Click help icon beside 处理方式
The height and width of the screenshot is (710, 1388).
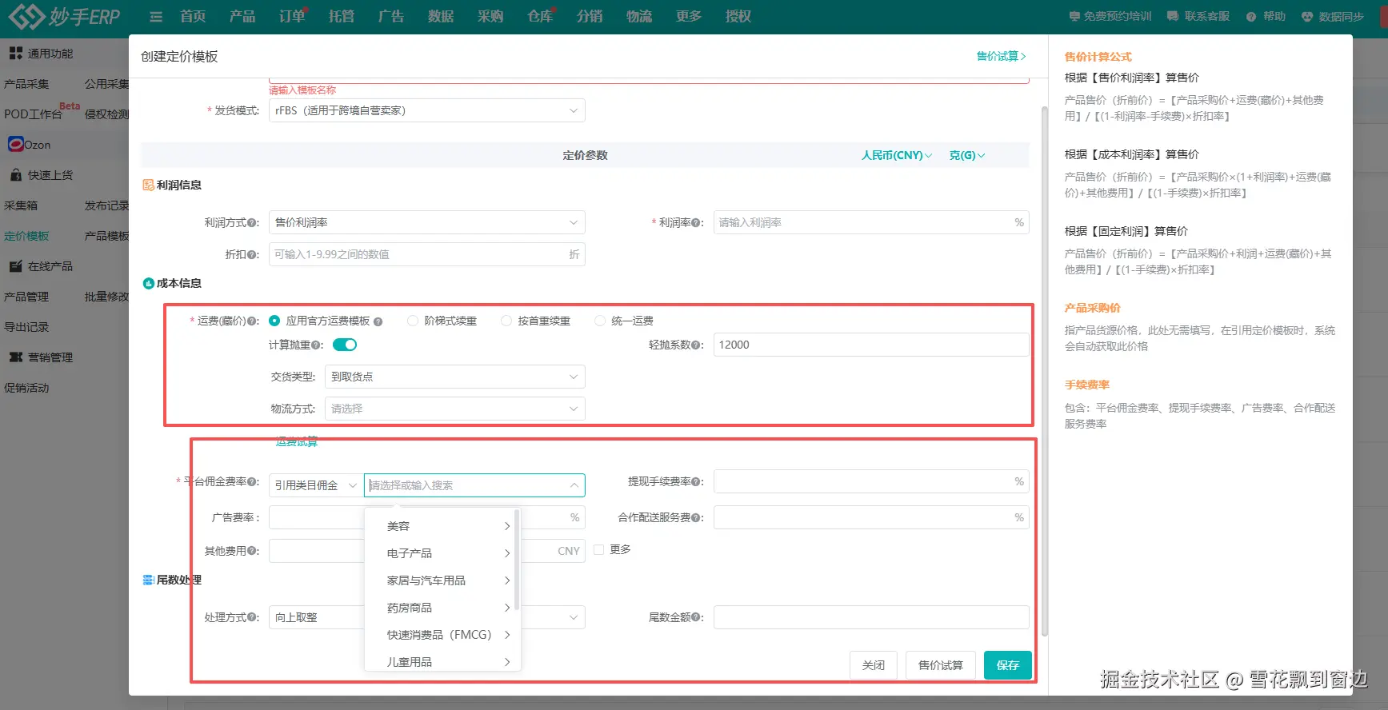click(253, 617)
